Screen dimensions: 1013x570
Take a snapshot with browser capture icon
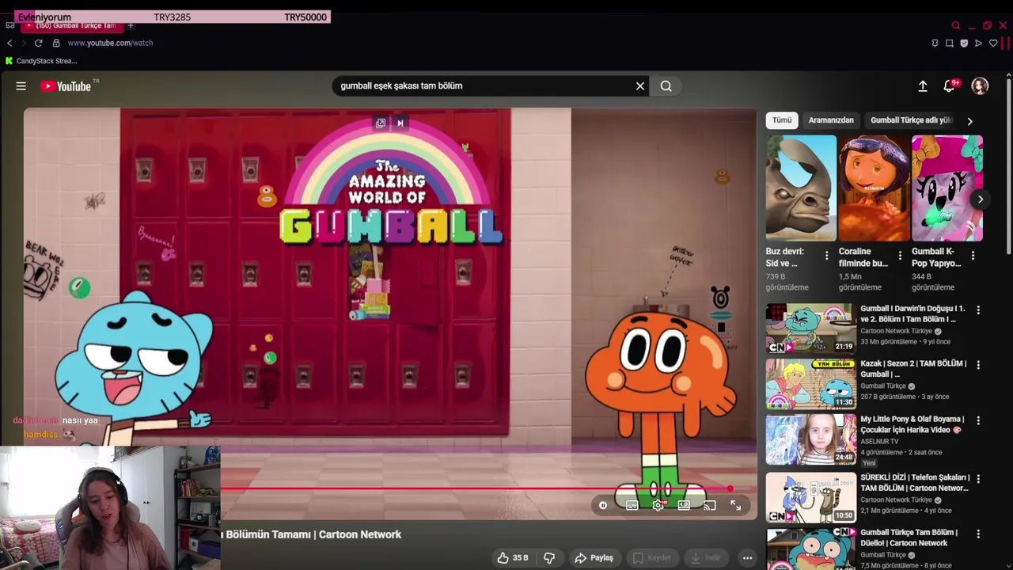[x=949, y=43]
